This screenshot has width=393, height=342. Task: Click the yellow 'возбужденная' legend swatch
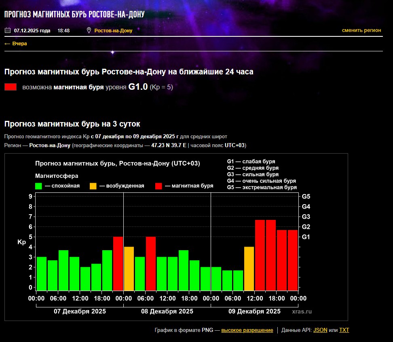[93, 186]
